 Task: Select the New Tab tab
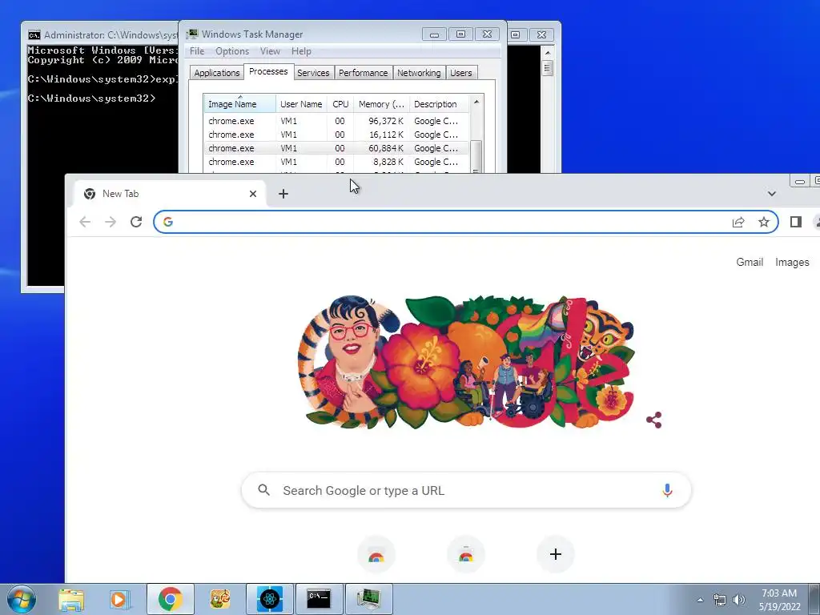tap(170, 194)
